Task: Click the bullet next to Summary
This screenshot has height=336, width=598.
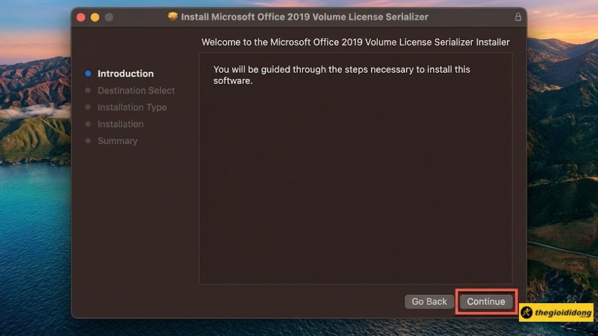Action: point(88,140)
